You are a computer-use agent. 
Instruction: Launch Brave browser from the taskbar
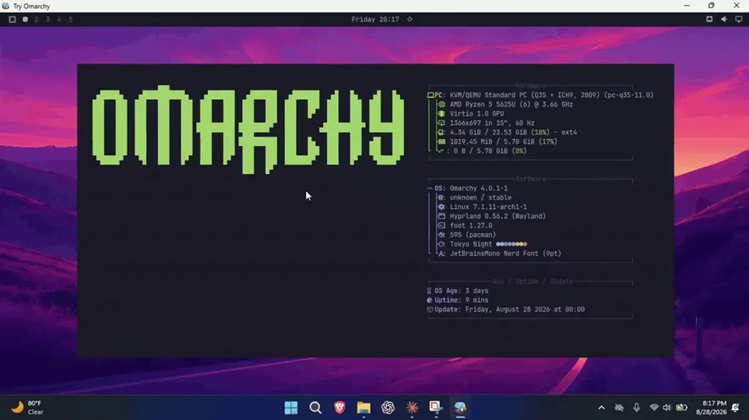340,408
